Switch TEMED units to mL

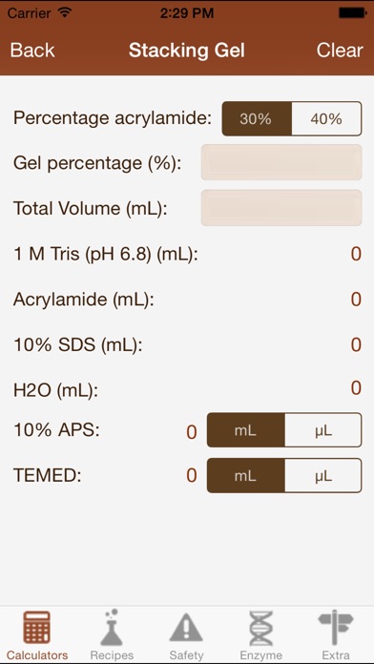(245, 475)
